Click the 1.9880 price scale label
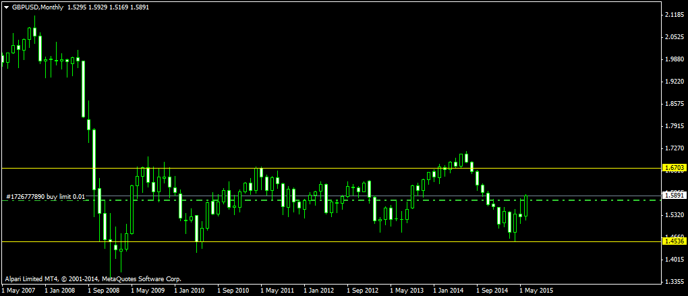688x296 pixels. 674,59
